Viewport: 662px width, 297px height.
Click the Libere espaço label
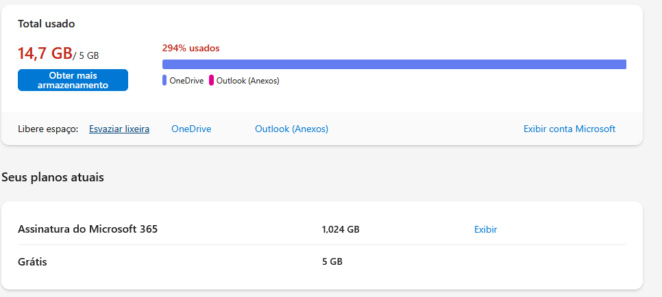click(48, 129)
